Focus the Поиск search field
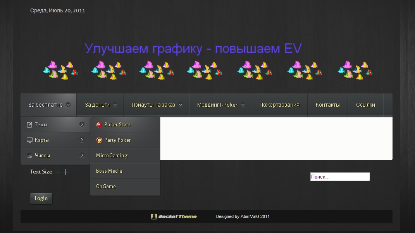The image size is (415, 233). tap(340, 177)
